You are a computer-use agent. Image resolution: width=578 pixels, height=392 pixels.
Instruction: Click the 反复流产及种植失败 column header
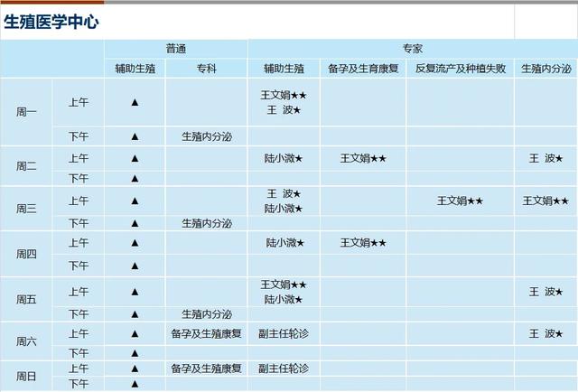460,69
